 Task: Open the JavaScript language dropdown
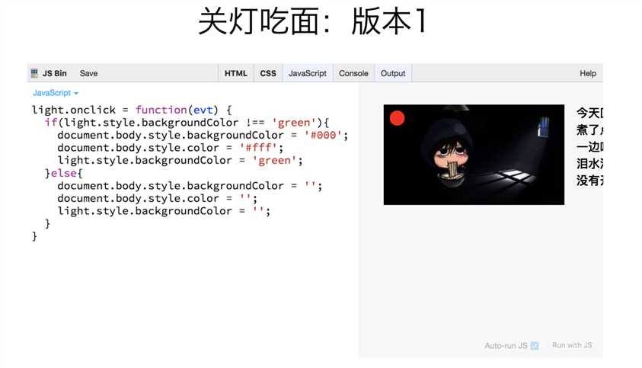[x=56, y=93]
